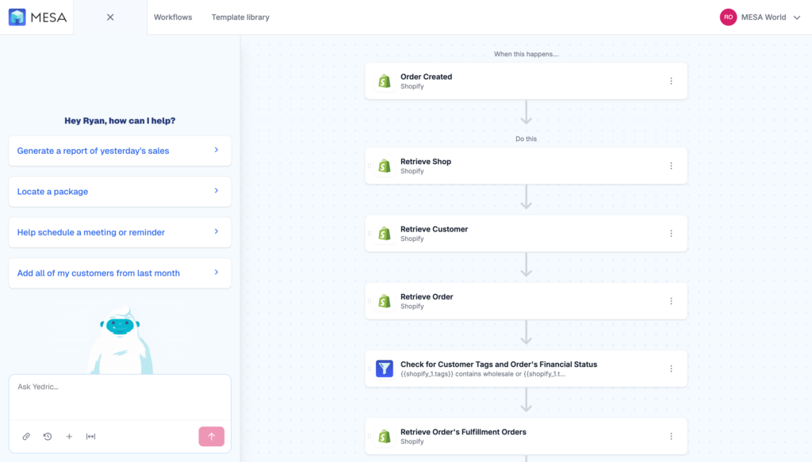812x462 pixels.
Task: Open three-dot menu for Check for Customer Tags
Action: [671, 368]
